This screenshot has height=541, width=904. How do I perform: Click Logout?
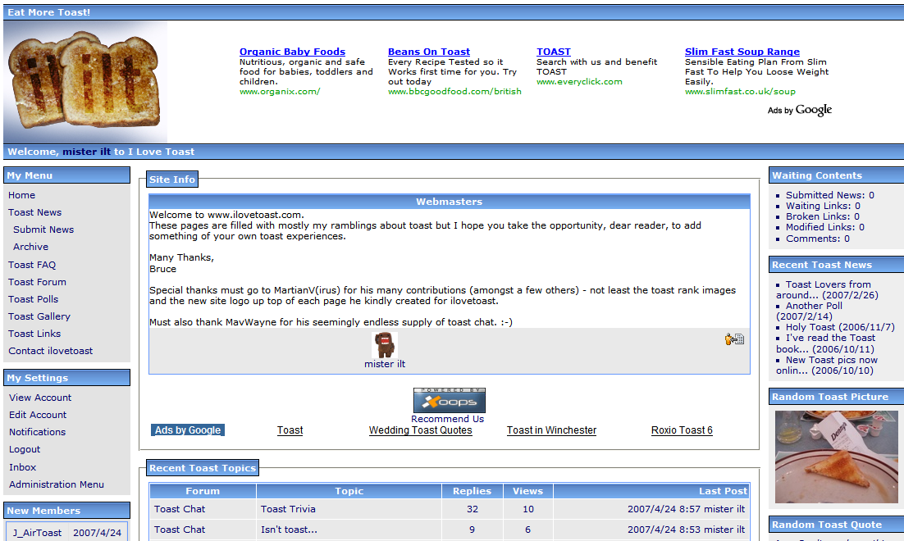[25, 450]
